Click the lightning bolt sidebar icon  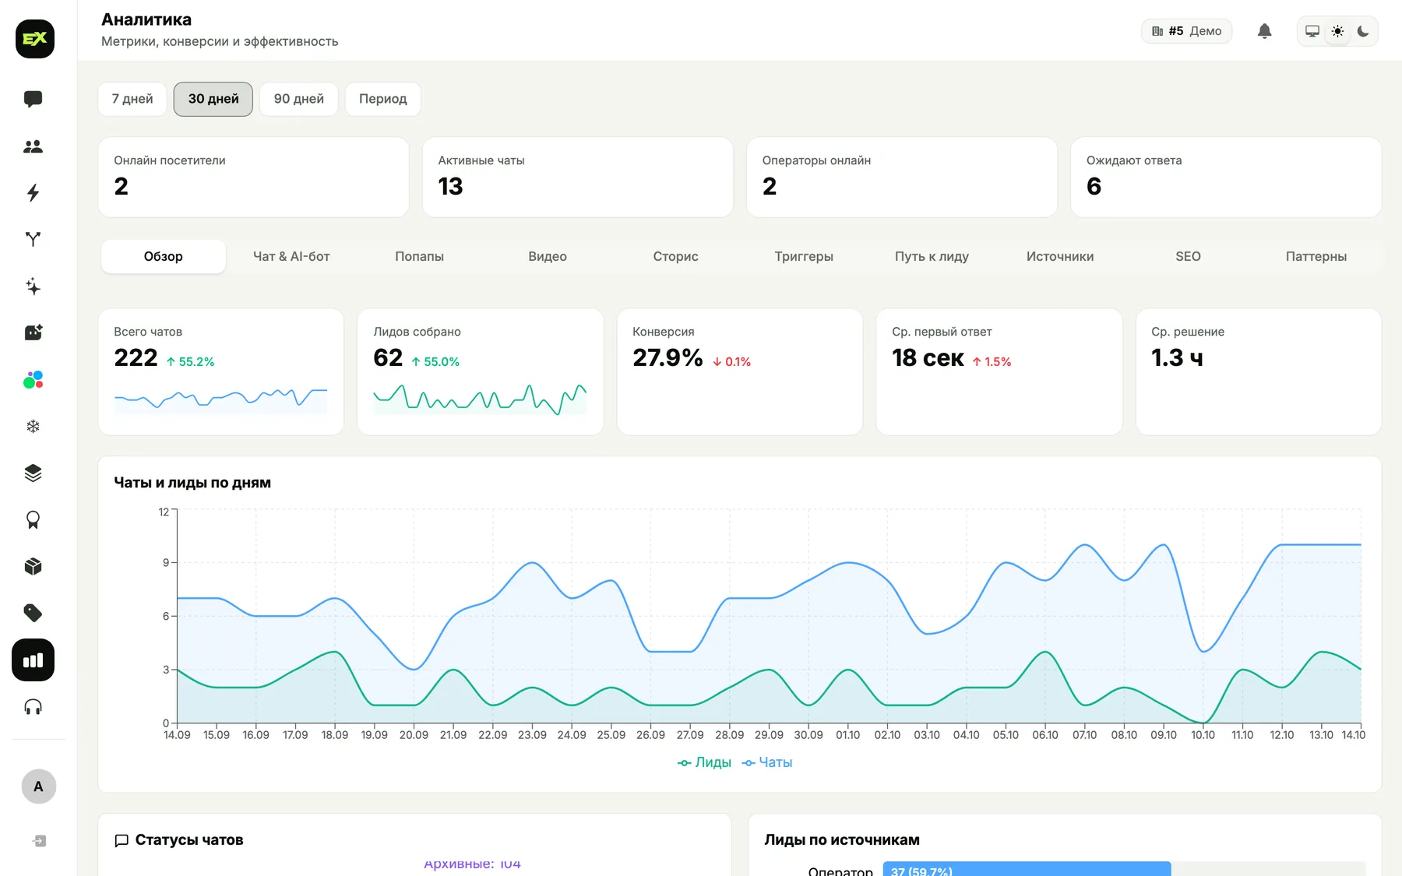click(33, 193)
